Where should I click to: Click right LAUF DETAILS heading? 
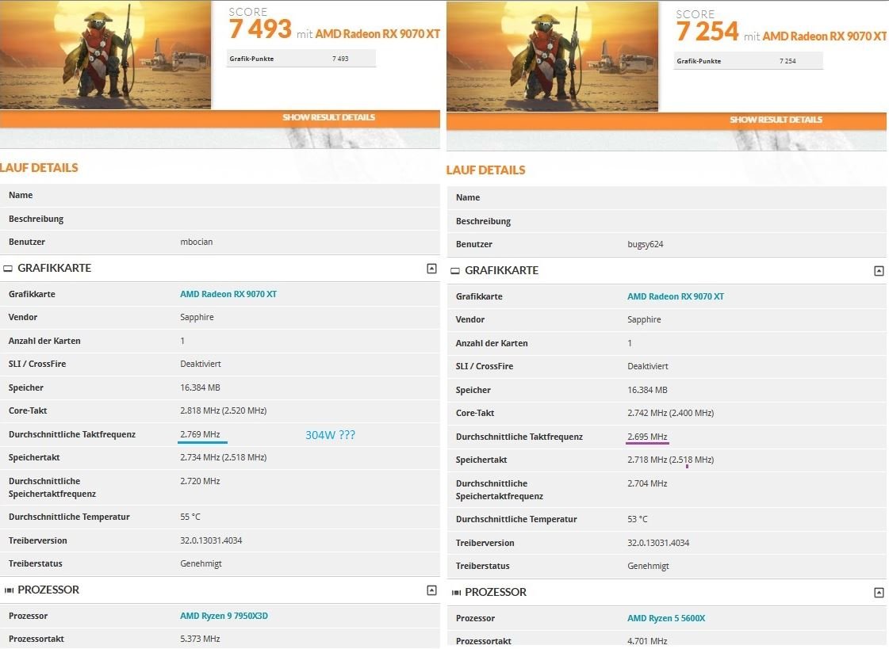[x=486, y=170]
